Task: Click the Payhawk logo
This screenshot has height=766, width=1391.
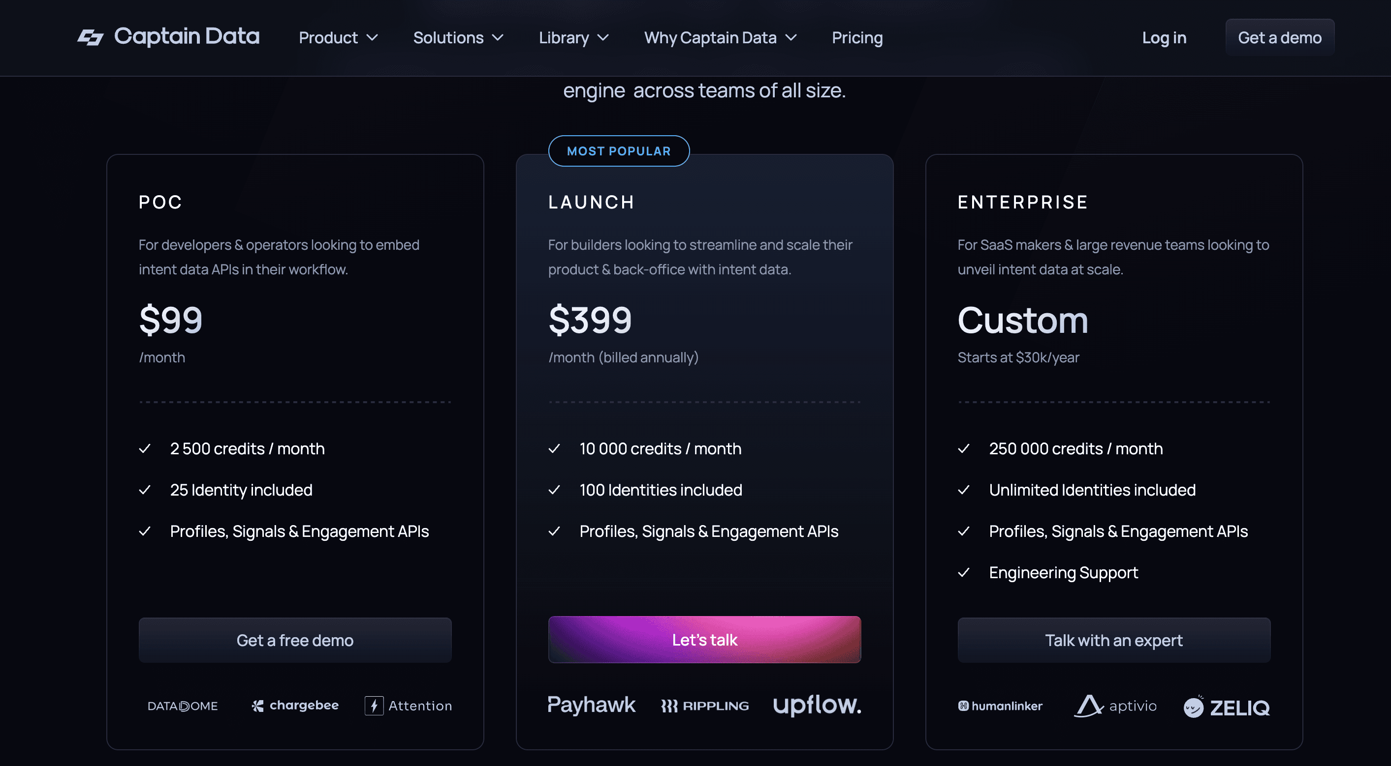Action: pos(591,705)
